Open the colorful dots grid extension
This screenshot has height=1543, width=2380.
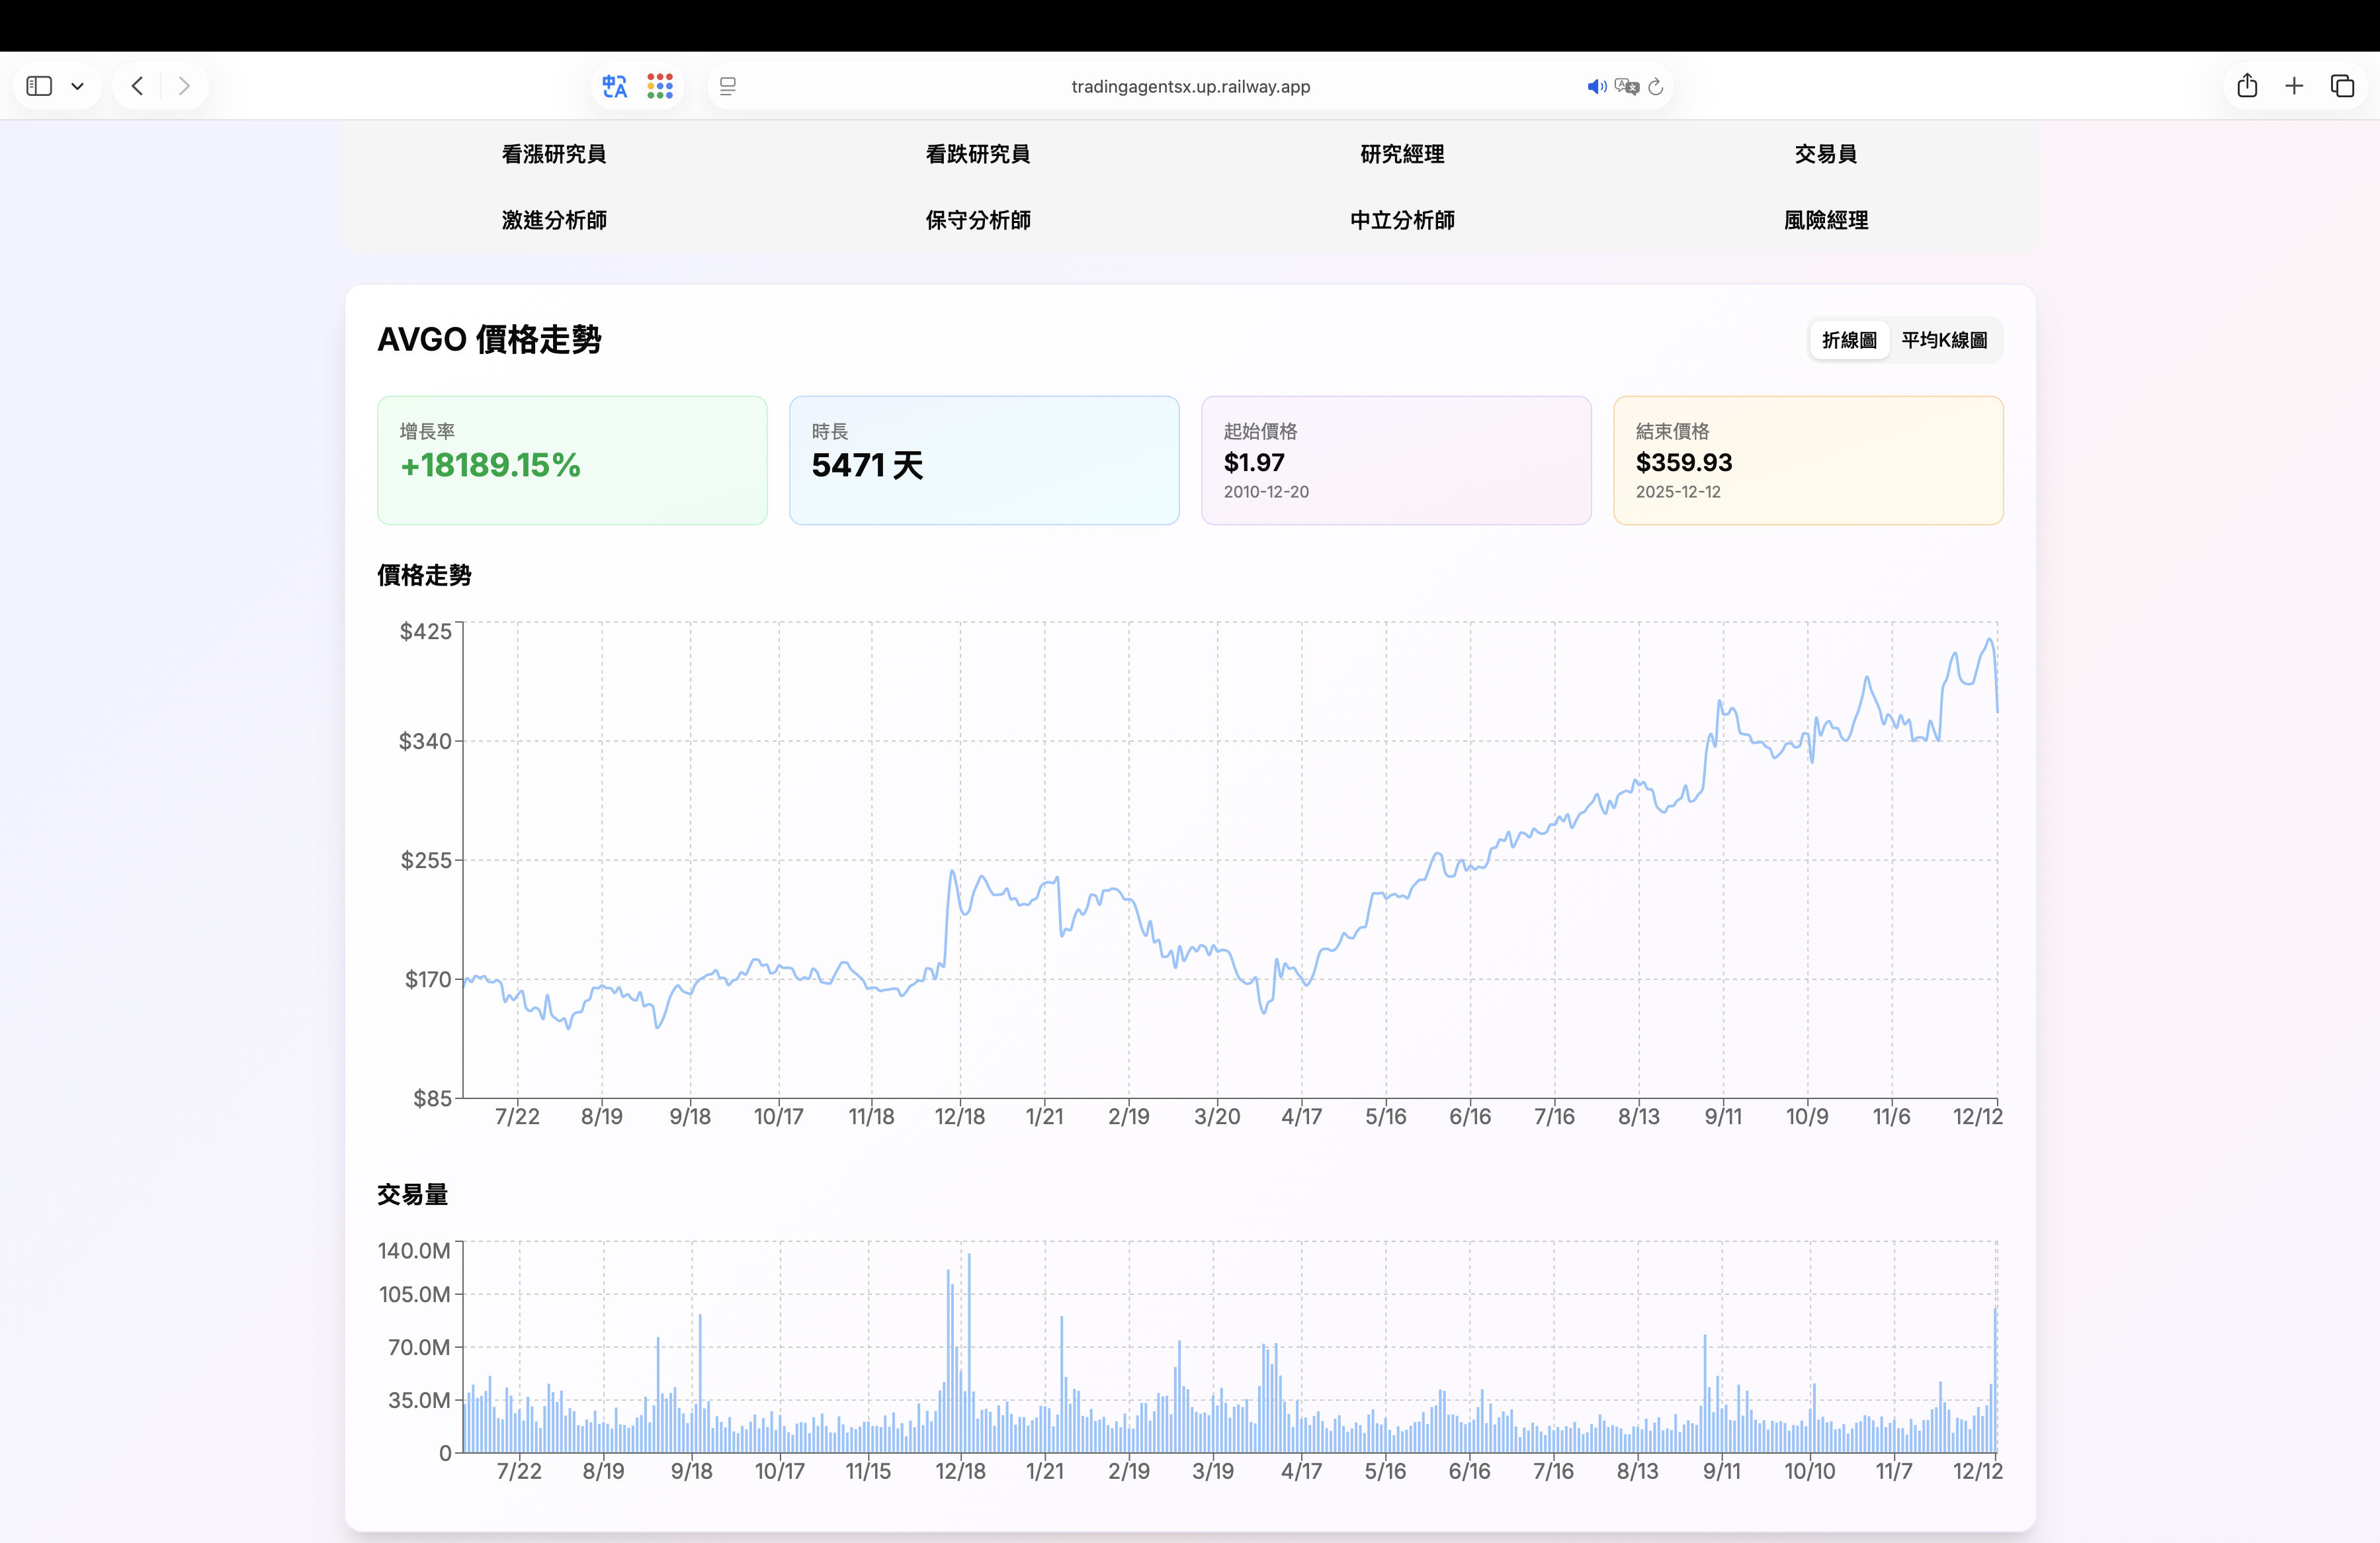660,86
